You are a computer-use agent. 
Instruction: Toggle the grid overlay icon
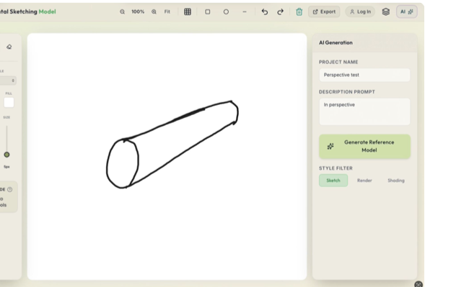click(x=188, y=12)
